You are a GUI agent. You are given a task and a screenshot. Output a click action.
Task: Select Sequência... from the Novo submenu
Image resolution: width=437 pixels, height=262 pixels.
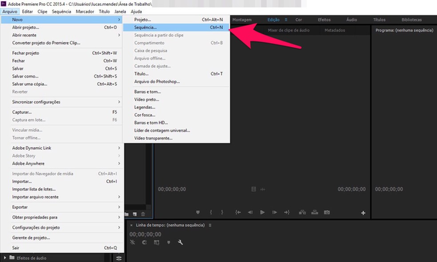[146, 28]
